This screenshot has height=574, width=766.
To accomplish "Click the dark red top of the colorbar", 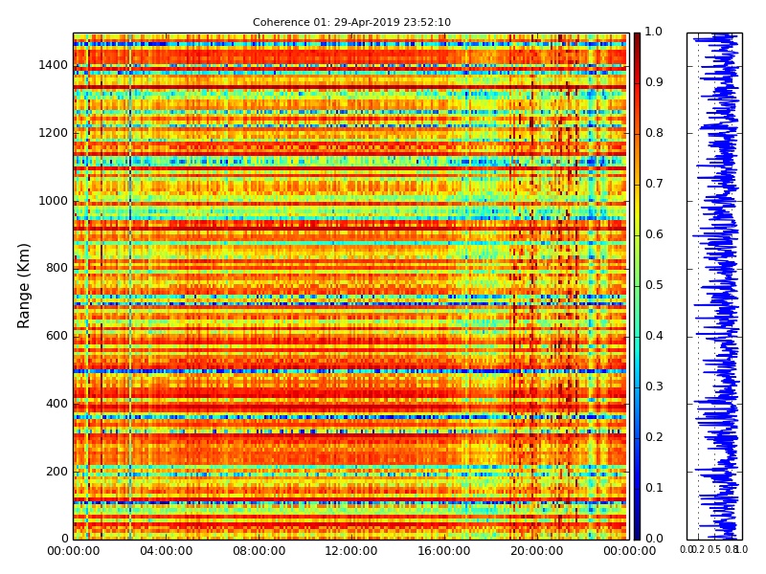I will 637,41.
